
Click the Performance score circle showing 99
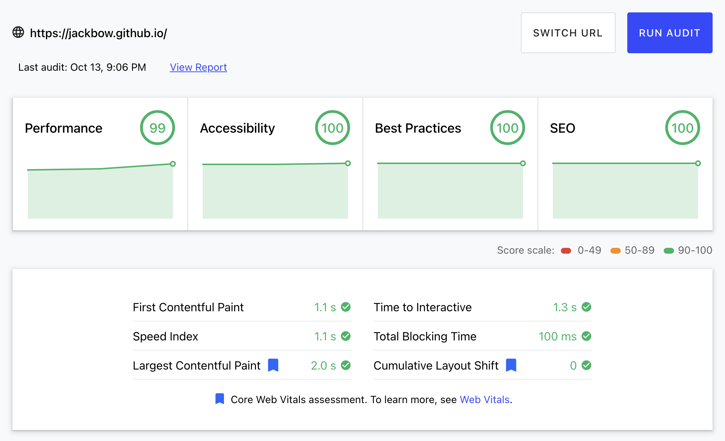[158, 128]
